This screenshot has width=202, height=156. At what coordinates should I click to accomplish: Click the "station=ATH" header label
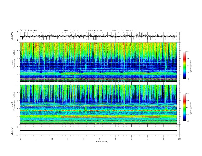(x=95, y=31)
